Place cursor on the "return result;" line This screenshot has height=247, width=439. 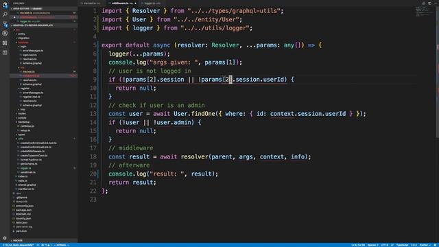(x=132, y=183)
